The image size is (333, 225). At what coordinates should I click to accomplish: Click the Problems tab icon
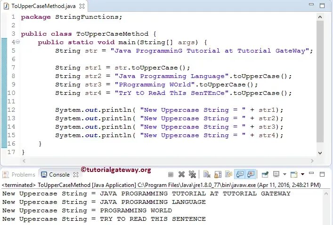tap(6, 175)
